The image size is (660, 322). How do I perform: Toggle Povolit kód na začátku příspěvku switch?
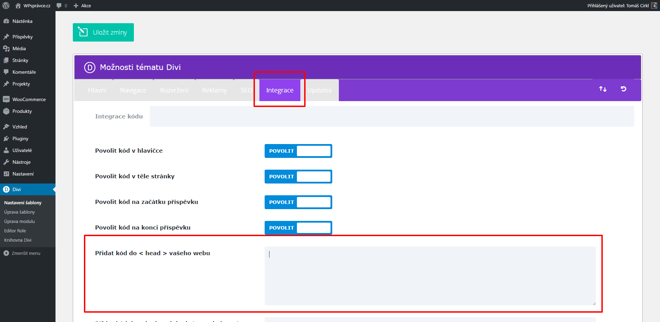298,202
